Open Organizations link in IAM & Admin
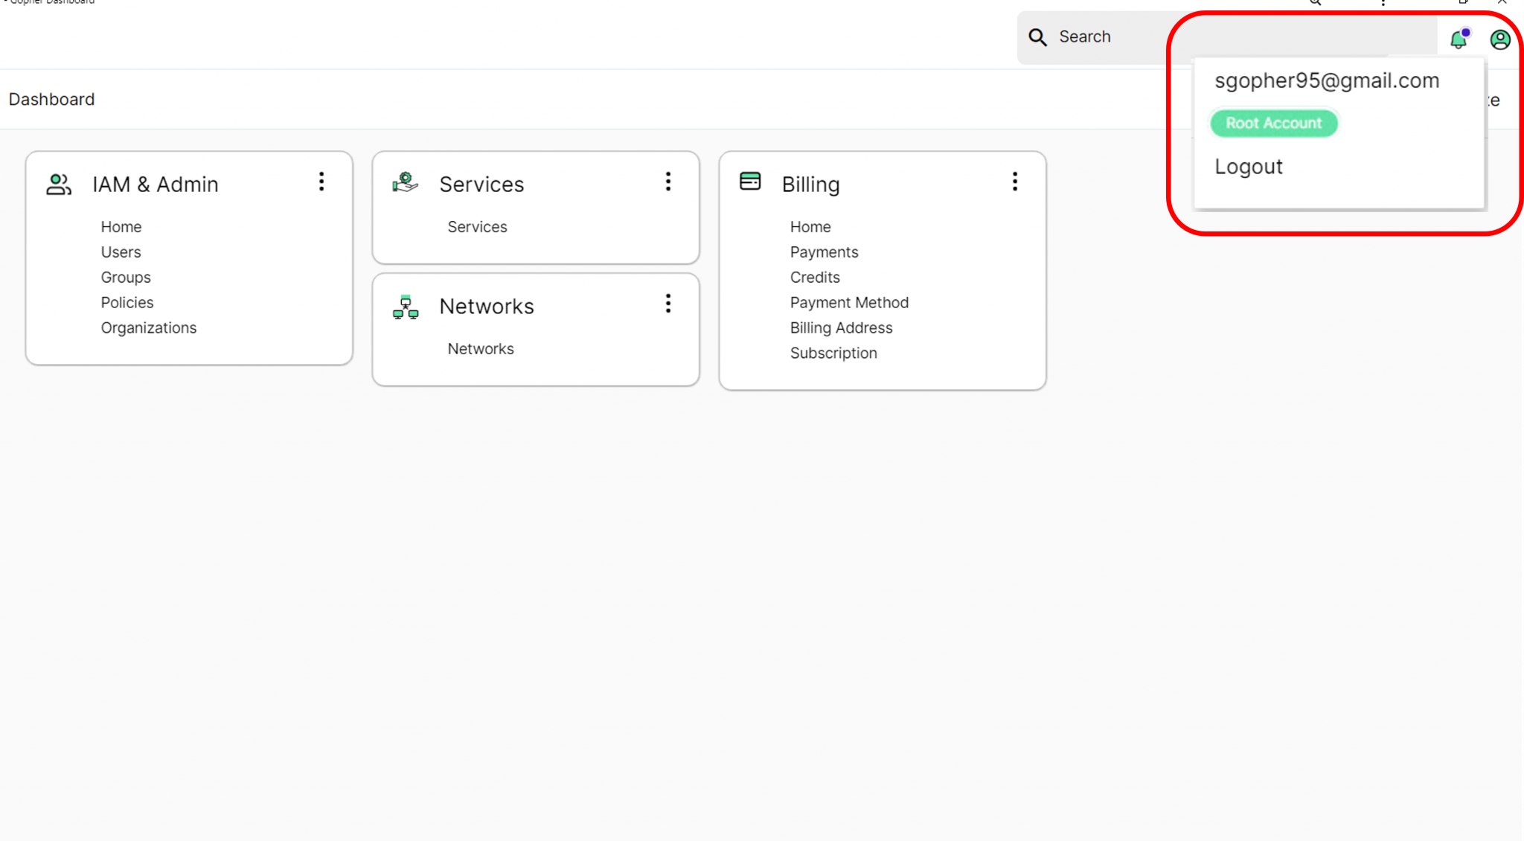This screenshot has width=1524, height=841. [x=149, y=328]
